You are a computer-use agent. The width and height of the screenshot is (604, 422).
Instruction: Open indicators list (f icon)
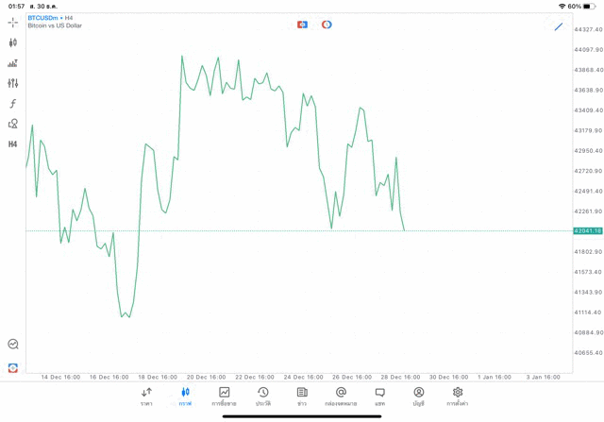point(12,104)
